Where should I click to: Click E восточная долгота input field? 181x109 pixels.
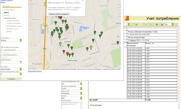point(11,57)
